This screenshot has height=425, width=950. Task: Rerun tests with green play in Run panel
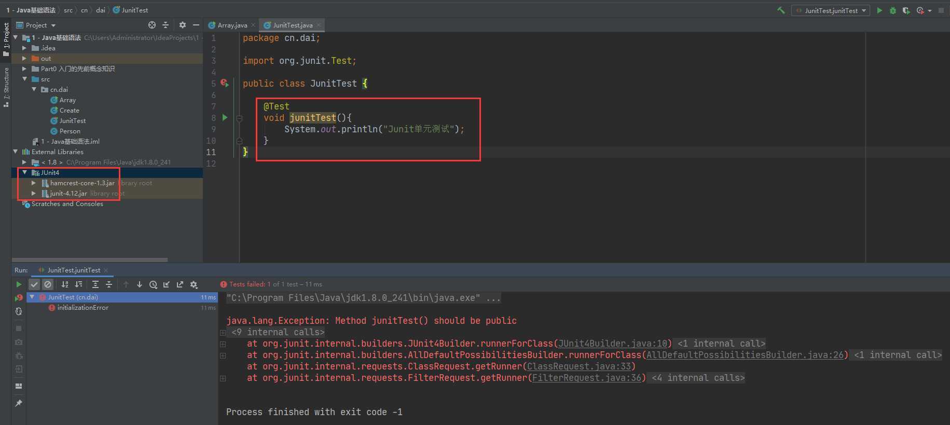coord(19,284)
